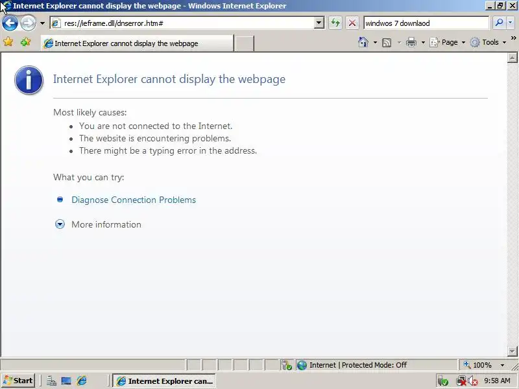Image resolution: width=519 pixels, height=389 pixels.
Task: Go to the Home page icon
Action: tap(363, 42)
